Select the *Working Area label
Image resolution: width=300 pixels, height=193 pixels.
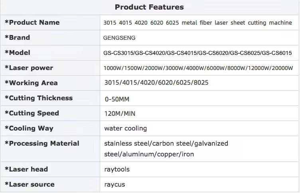click(x=31, y=83)
